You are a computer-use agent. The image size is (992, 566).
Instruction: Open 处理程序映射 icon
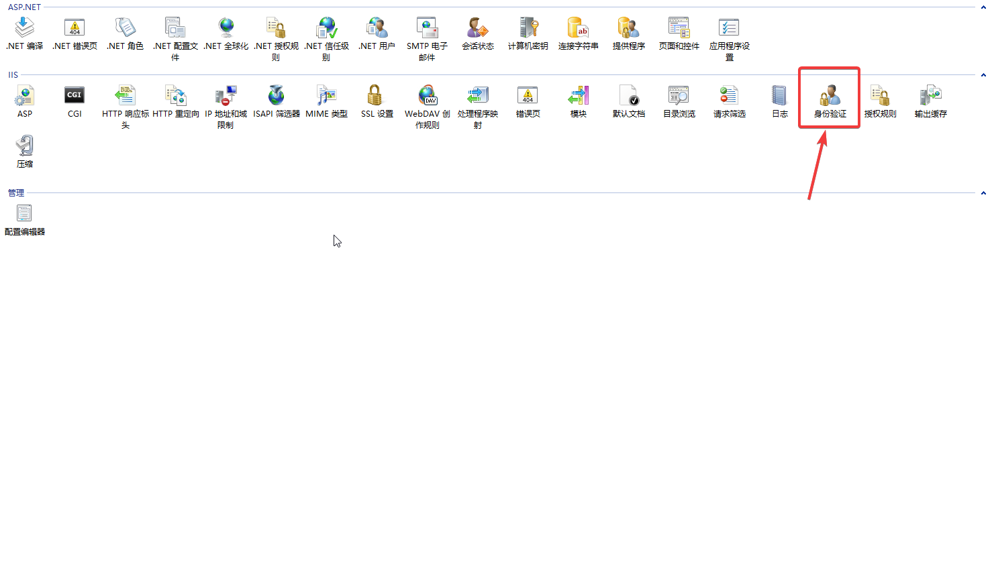(478, 95)
